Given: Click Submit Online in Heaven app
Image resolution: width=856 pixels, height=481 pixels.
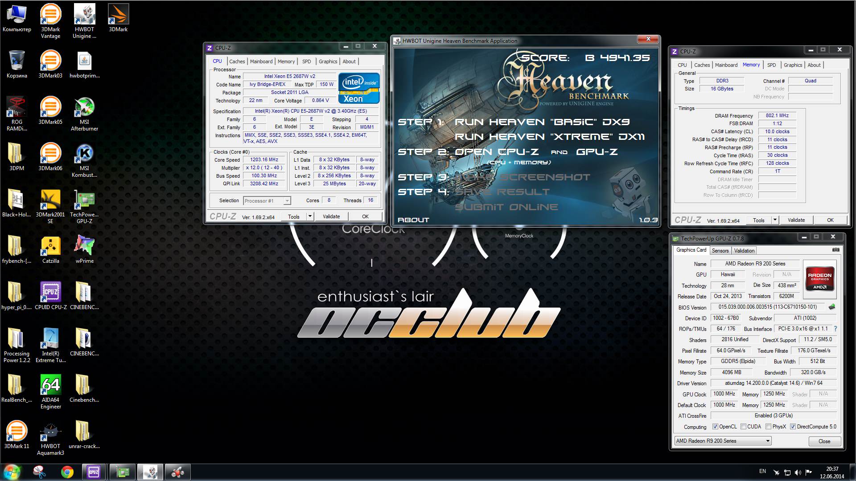Looking at the screenshot, I should (506, 207).
